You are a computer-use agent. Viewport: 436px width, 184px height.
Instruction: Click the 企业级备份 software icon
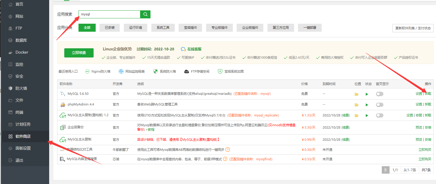tap(62, 127)
